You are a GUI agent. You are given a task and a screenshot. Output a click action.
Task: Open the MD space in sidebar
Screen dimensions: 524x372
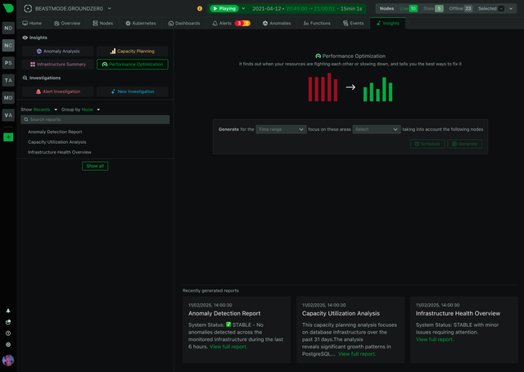(8, 98)
